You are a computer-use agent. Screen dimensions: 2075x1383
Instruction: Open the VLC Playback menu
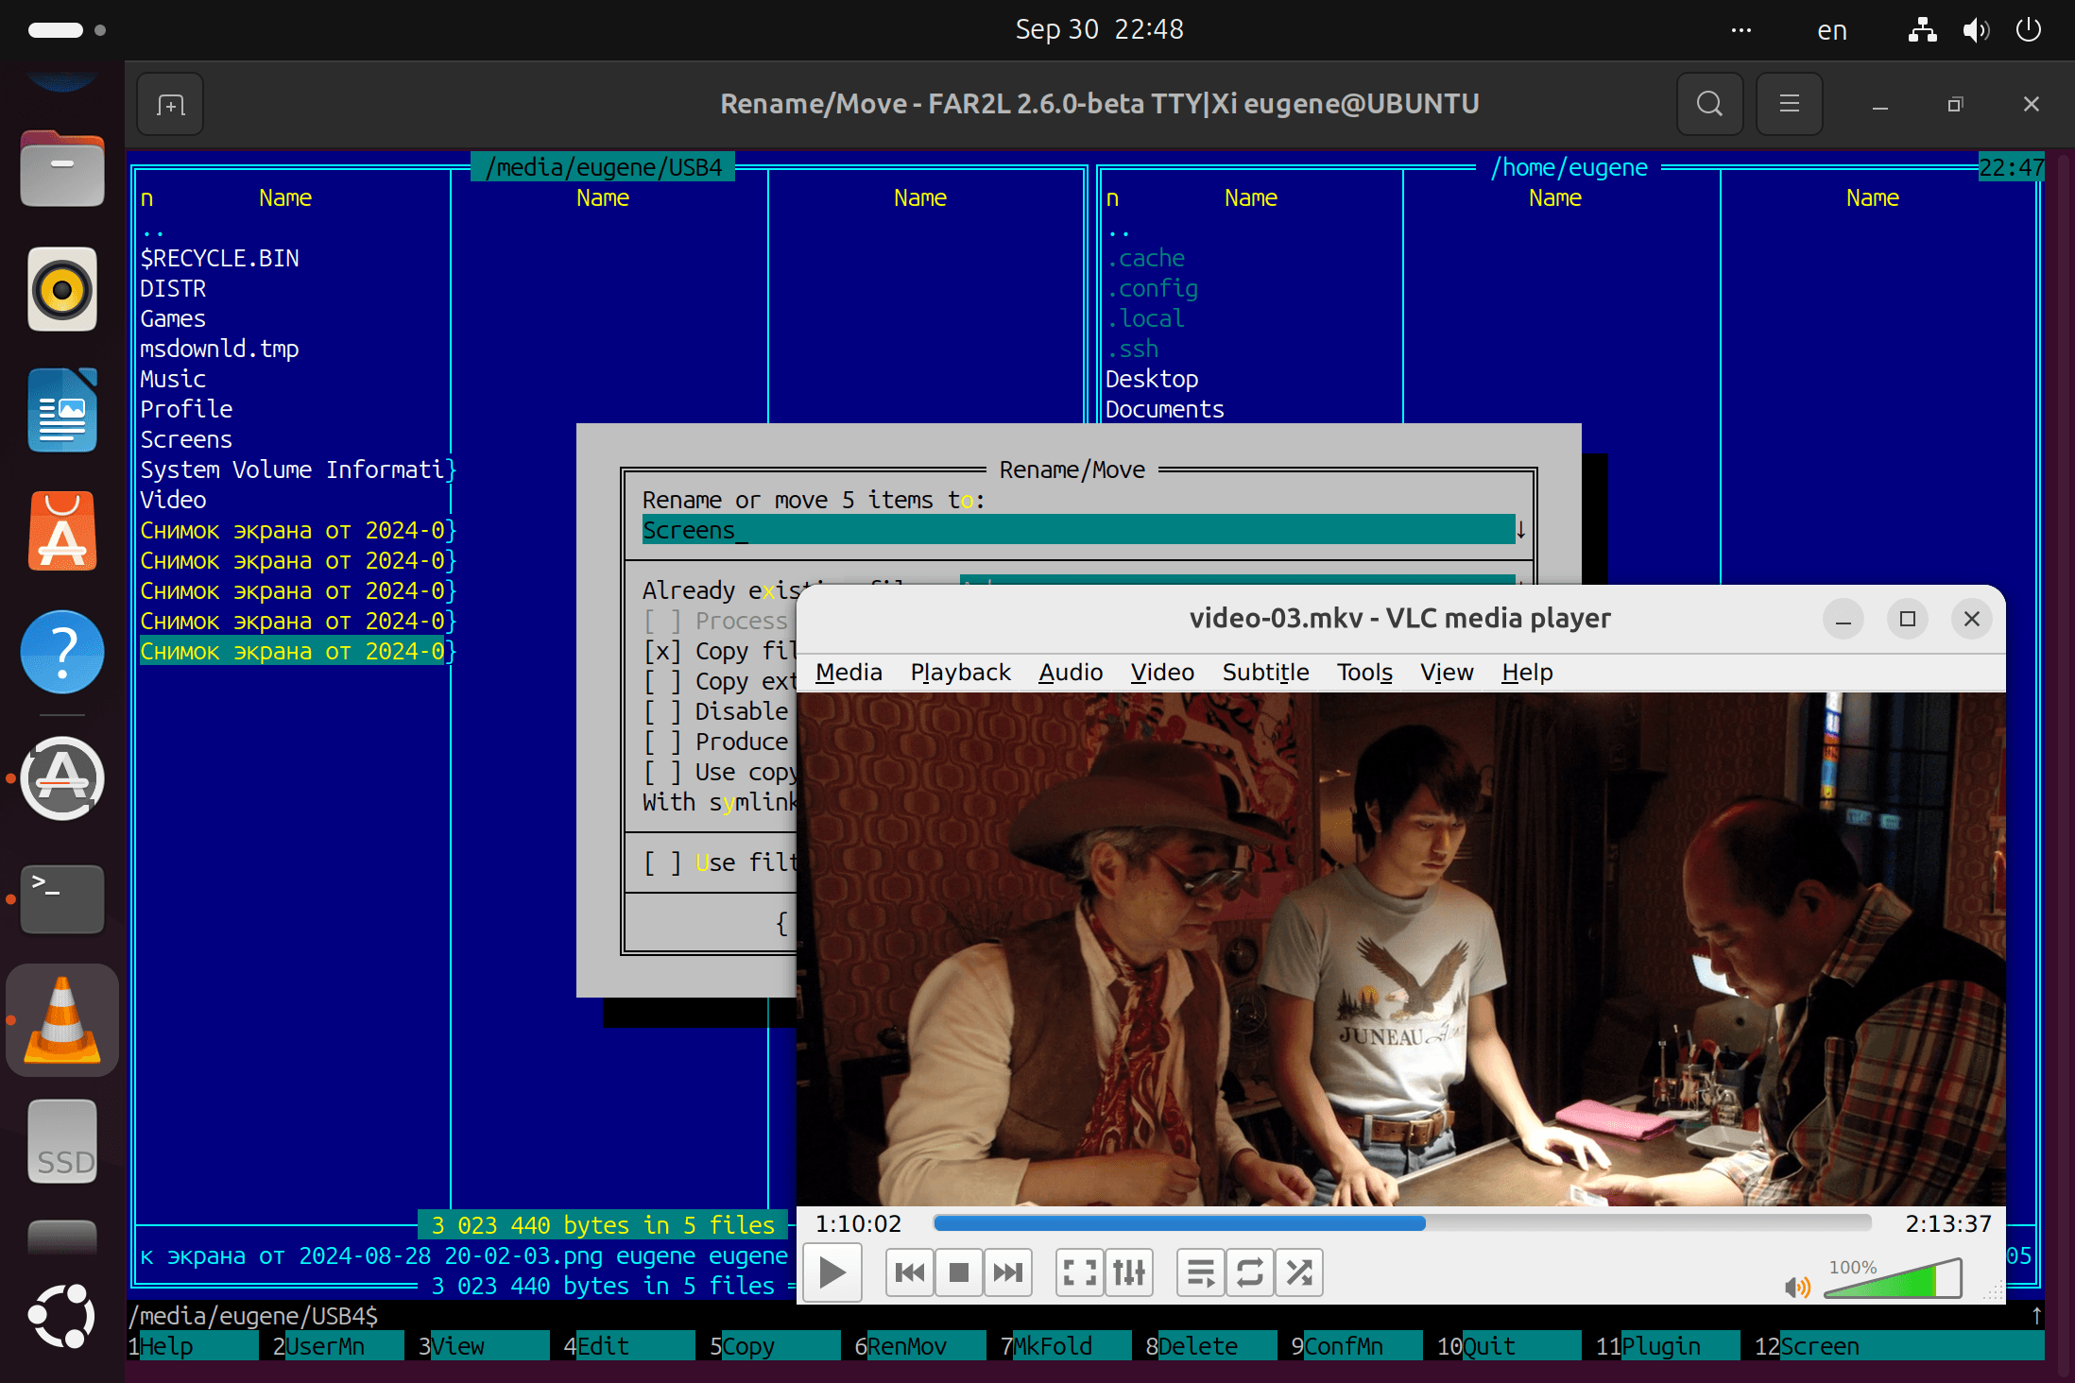(960, 672)
